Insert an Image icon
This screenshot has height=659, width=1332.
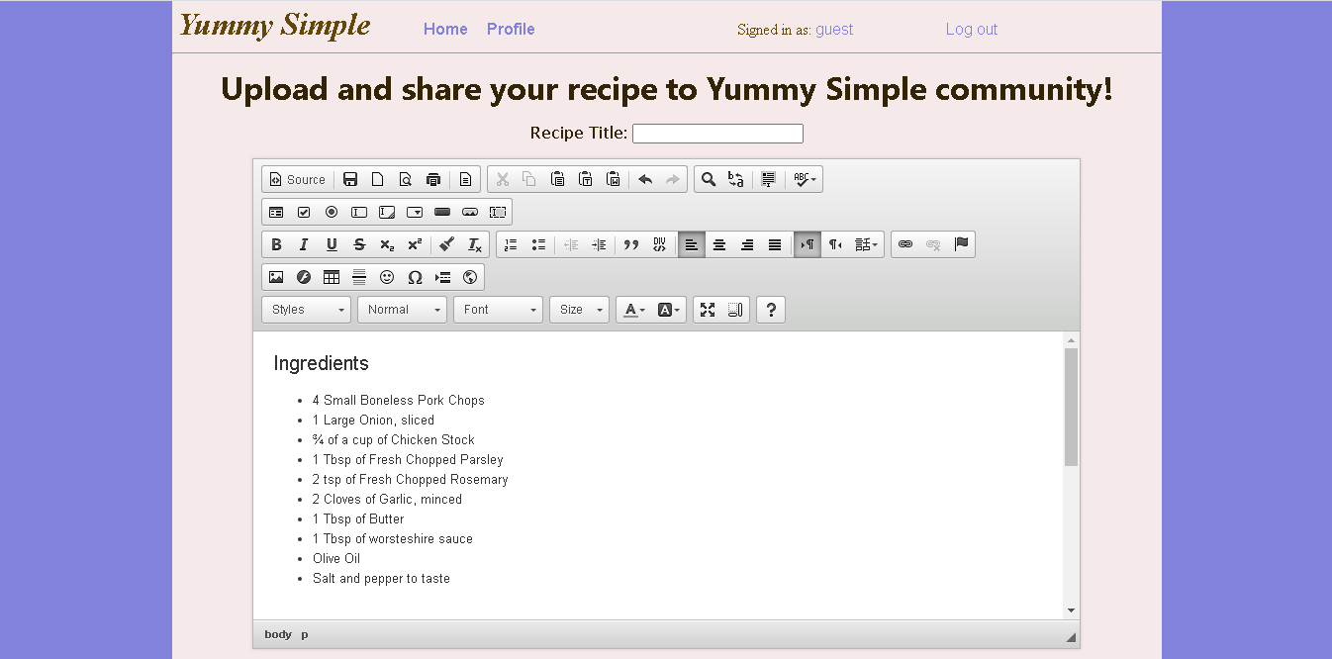coord(276,277)
